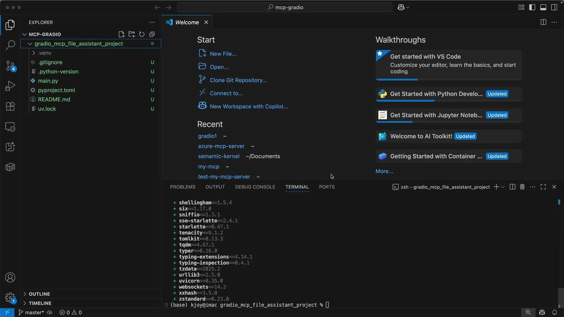Go forward with navigation arrow
564x317 pixels.
point(168,7)
